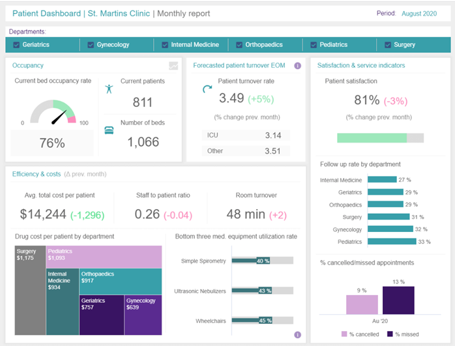Click the patient satisfaction progress bar
Image resolution: width=455 pixels, height=346 pixels.
click(380, 138)
